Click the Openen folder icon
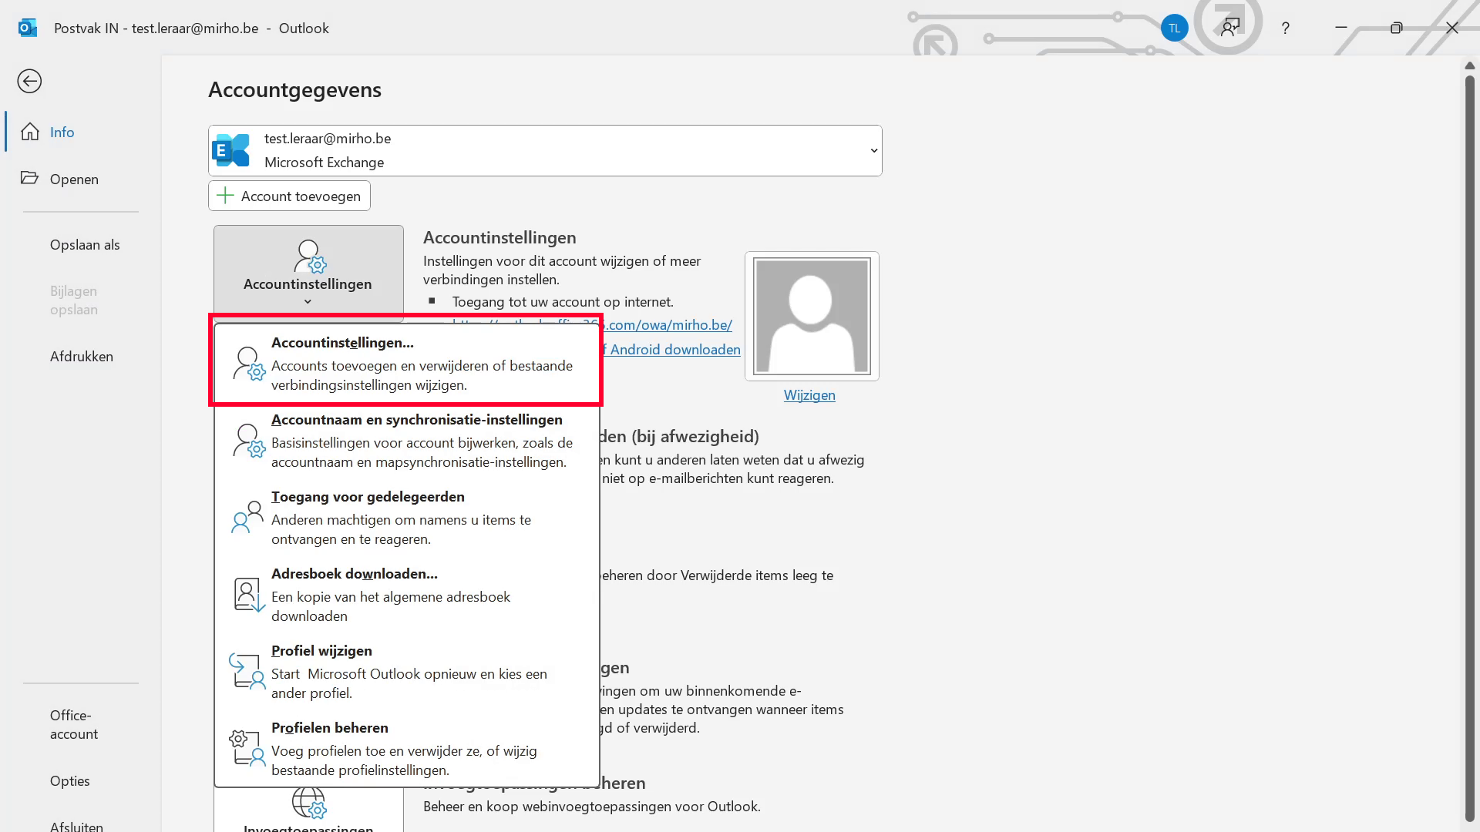This screenshot has width=1480, height=832. (29, 178)
